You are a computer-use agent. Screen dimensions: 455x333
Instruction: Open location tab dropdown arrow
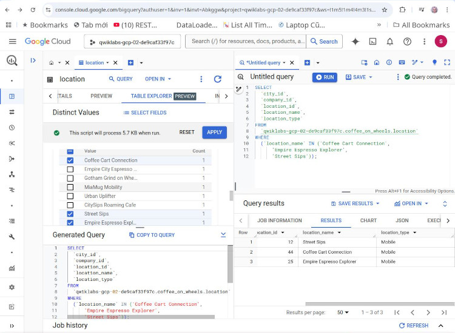click(x=107, y=62)
